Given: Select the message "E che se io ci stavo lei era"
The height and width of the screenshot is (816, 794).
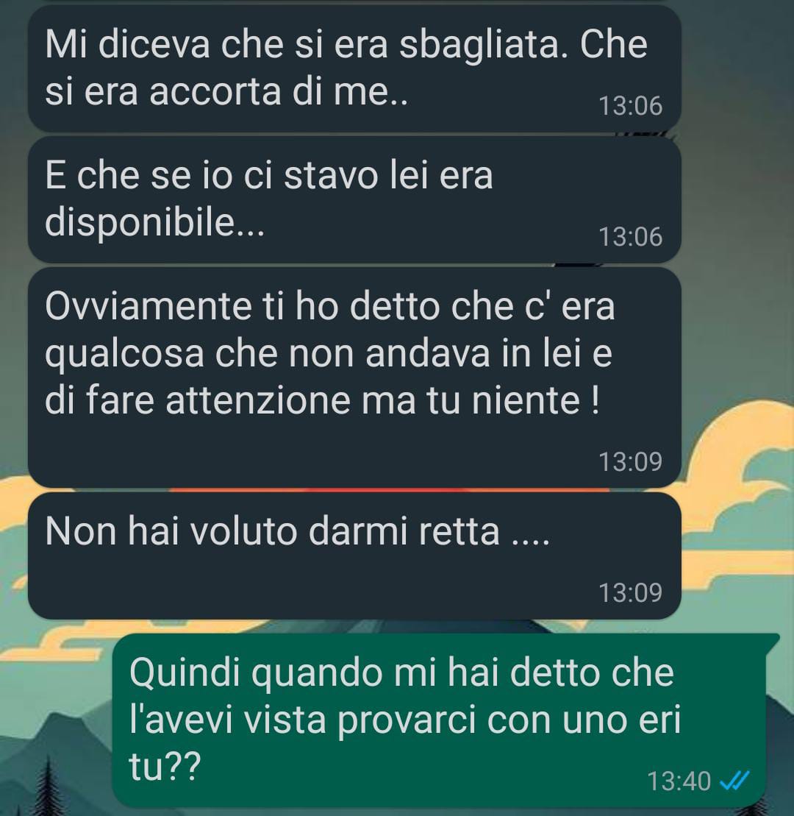Looking at the screenshot, I should 354,200.
